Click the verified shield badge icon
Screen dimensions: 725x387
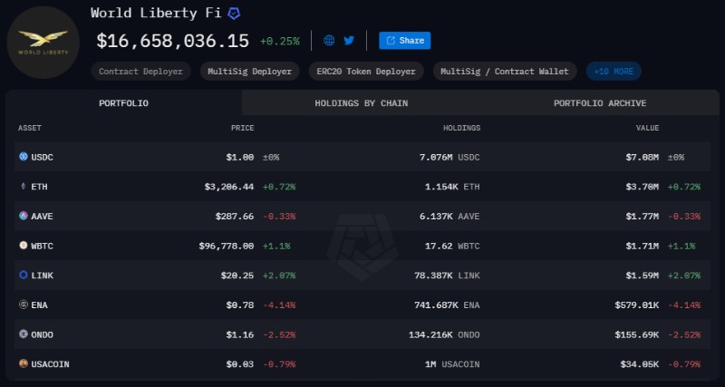tap(234, 14)
